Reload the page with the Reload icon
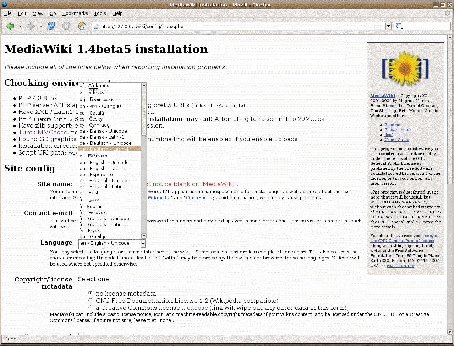Screen dimensions: 454x346 pos(51,26)
